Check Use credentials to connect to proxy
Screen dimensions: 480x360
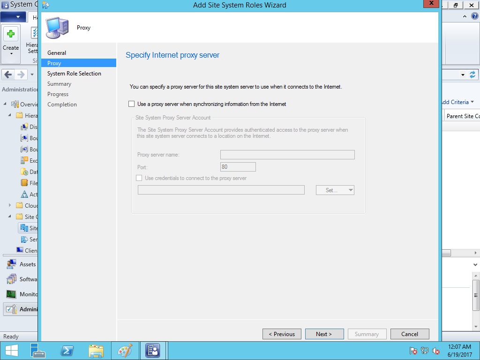point(139,178)
